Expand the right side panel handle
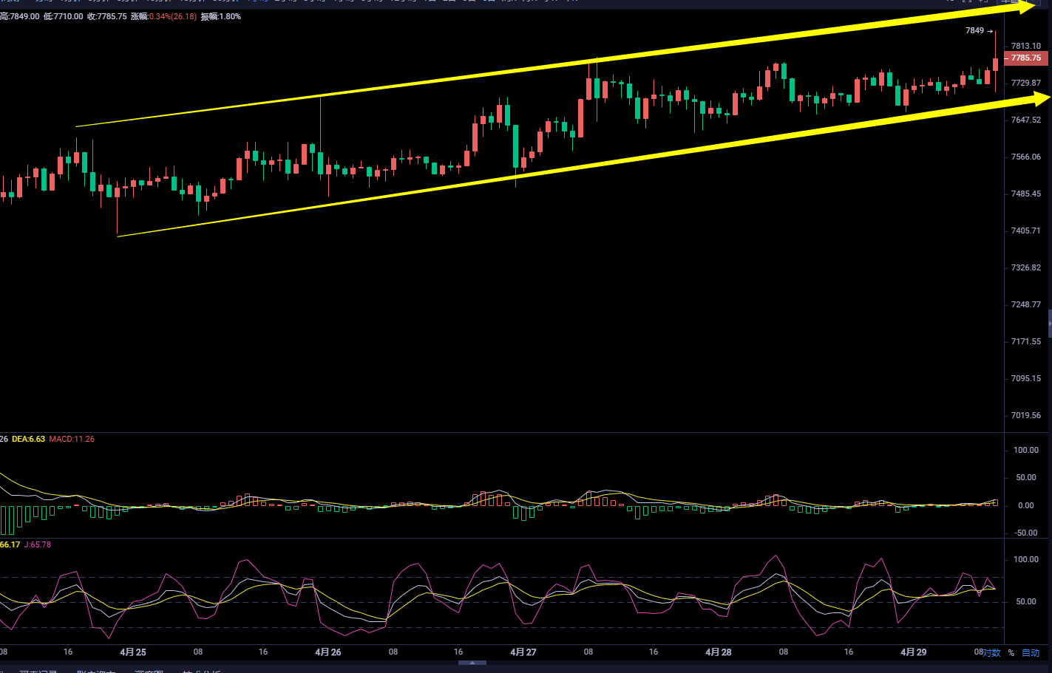 click(x=1049, y=324)
